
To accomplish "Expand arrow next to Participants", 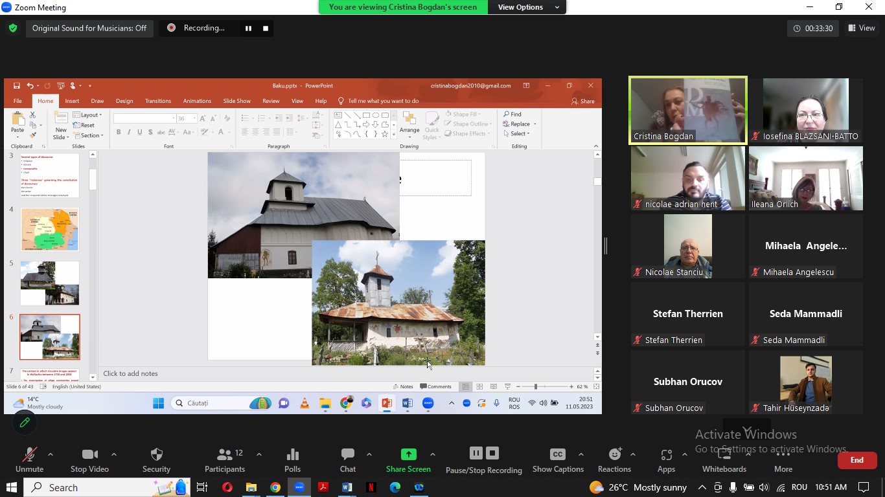I will point(259,454).
